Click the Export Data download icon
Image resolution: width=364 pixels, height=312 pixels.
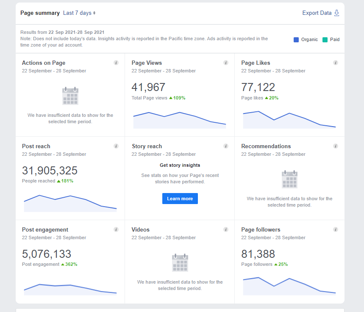click(x=336, y=13)
